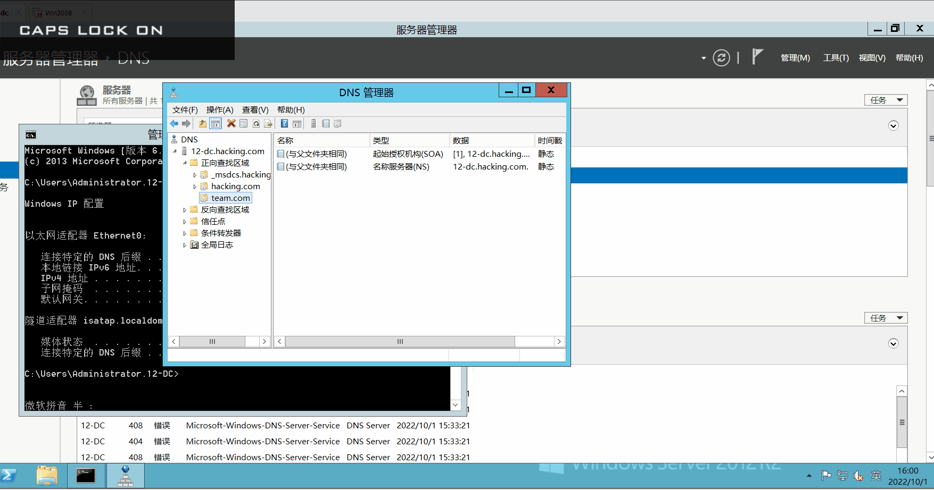The image size is (934, 490).
Task: Select the 起始授权机构(SOA) record row
Action: (418, 154)
